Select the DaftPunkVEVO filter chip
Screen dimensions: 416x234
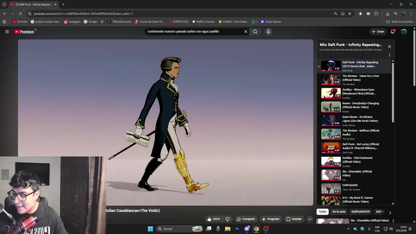[361, 212]
